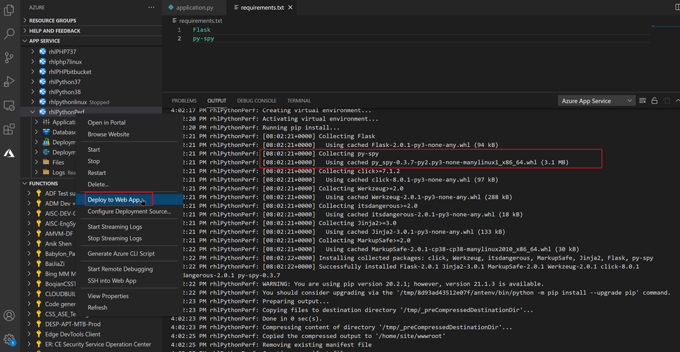Switch to the Problems panel tab
680x352 pixels.
184,101
